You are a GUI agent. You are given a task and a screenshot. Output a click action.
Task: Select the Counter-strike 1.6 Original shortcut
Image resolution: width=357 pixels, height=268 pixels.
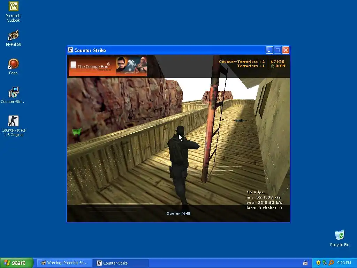(x=13, y=126)
